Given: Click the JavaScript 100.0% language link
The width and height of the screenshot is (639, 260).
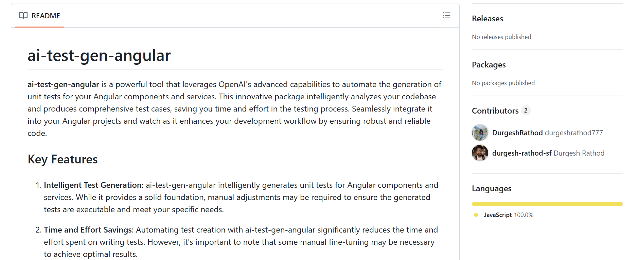Looking at the screenshot, I should 508,215.
